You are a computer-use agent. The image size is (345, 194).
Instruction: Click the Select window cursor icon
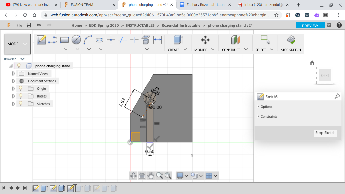265,40
